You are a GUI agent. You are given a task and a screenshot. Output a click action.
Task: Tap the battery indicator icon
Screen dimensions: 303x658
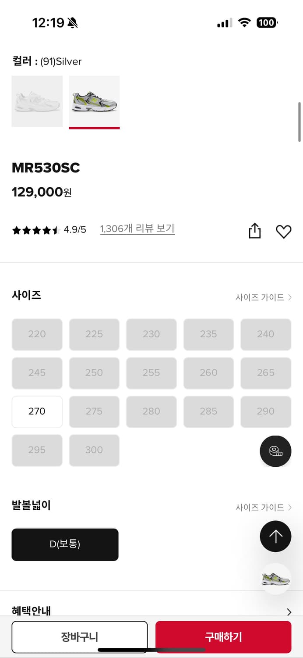click(x=267, y=23)
